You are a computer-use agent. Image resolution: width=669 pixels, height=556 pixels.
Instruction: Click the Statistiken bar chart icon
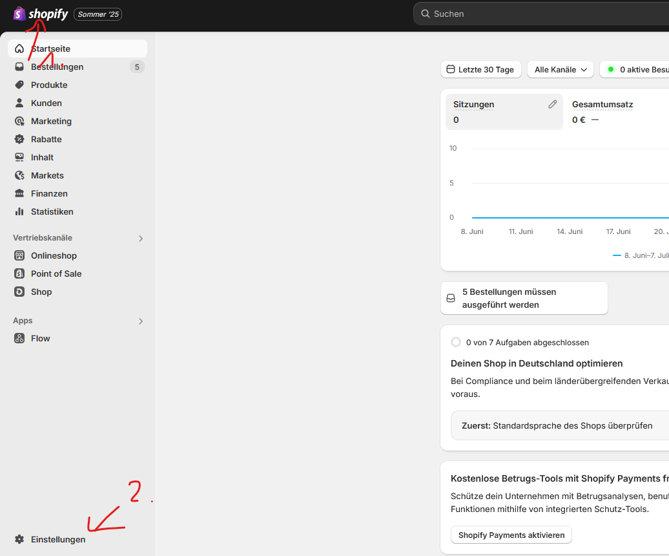click(x=19, y=211)
